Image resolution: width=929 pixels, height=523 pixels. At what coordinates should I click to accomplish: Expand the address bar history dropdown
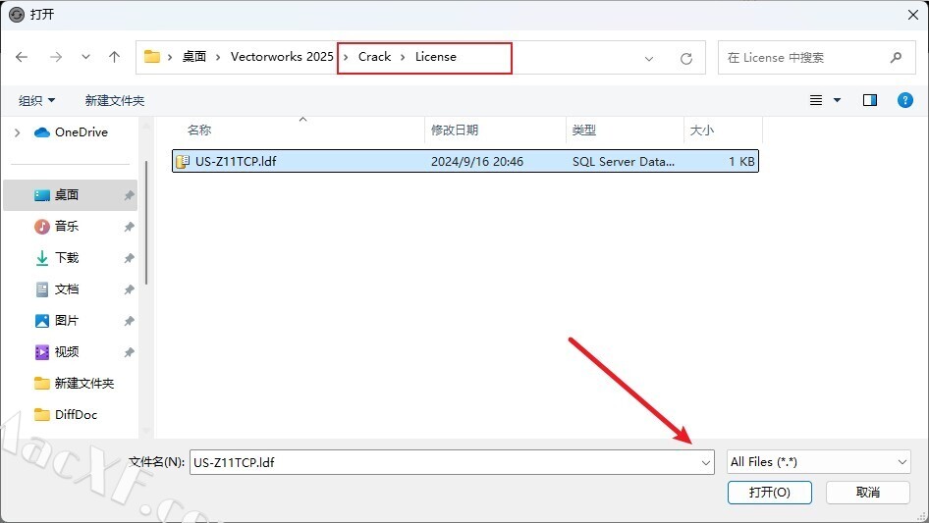[x=649, y=58]
